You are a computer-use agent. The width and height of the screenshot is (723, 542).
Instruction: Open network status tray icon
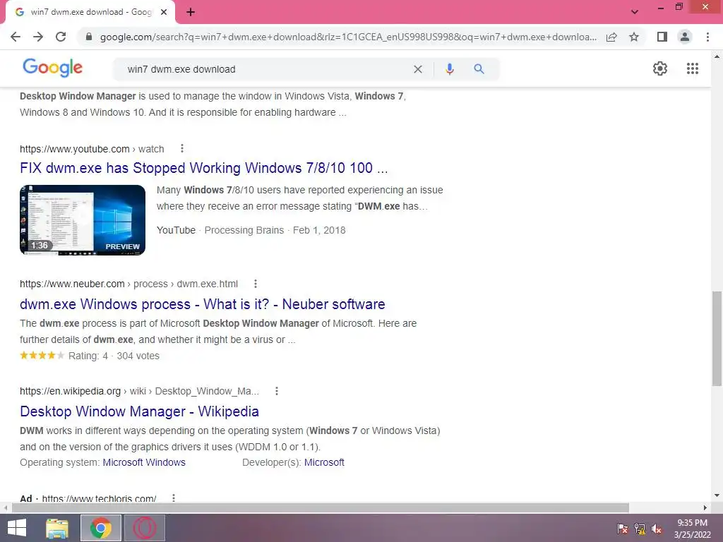tap(640, 529)
